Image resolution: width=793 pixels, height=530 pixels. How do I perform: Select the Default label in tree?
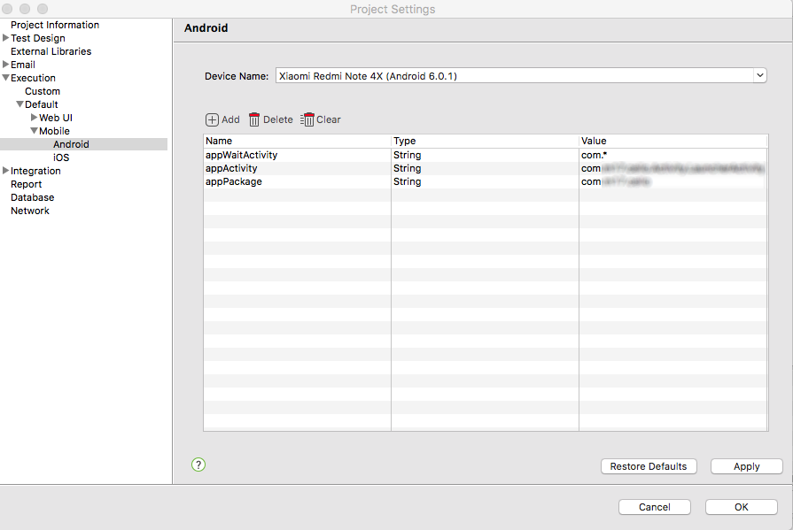pyautogui.click(x=42, y=104)
